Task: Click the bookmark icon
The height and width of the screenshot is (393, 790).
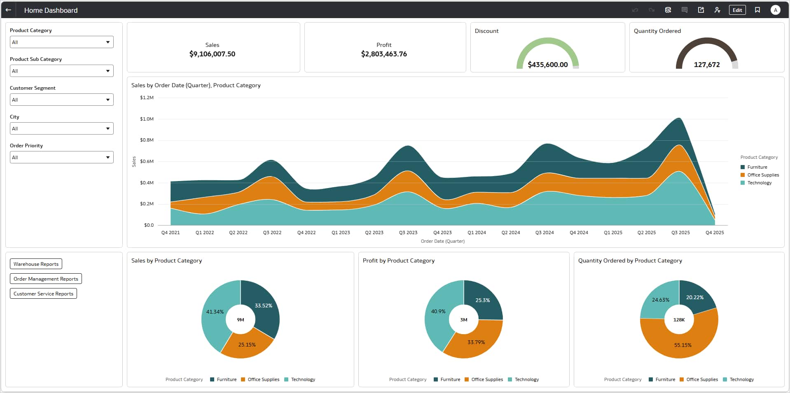Action: pos(757,10)
